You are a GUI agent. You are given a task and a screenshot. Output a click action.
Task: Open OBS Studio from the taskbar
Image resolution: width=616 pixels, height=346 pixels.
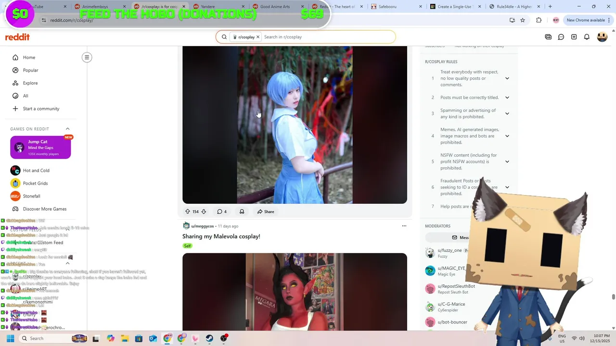click(224, 338)
